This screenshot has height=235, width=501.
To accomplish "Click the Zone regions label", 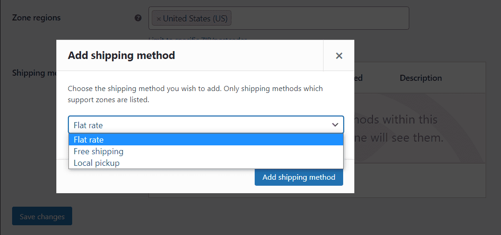I will pyautogui.click(x=36, y=18).
